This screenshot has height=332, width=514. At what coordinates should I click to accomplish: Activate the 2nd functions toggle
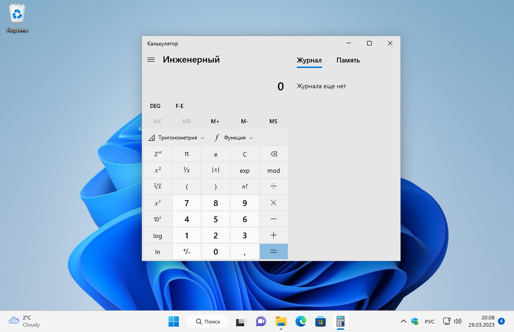click(x=158, y=154)
